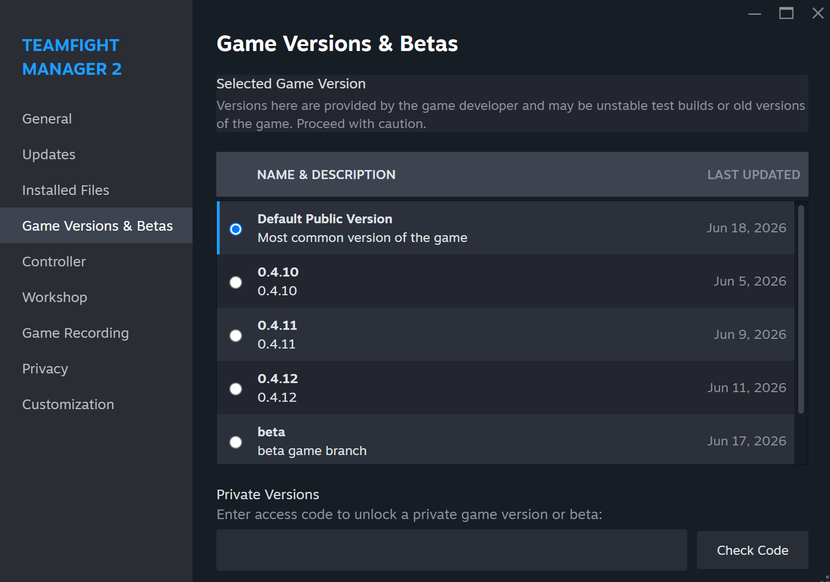830x582 pixels.
Task: Click the LAST UPDATED column header
Action: (754, 175)
